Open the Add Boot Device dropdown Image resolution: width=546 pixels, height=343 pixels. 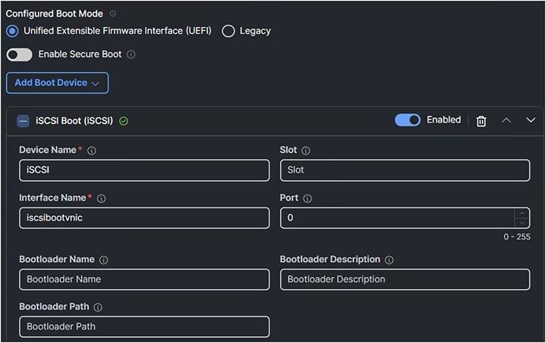click(x=57, y=83)
